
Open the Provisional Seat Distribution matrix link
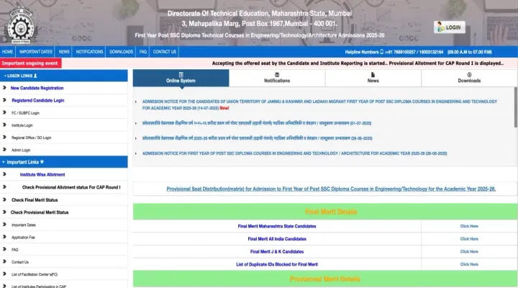(331, 189)
